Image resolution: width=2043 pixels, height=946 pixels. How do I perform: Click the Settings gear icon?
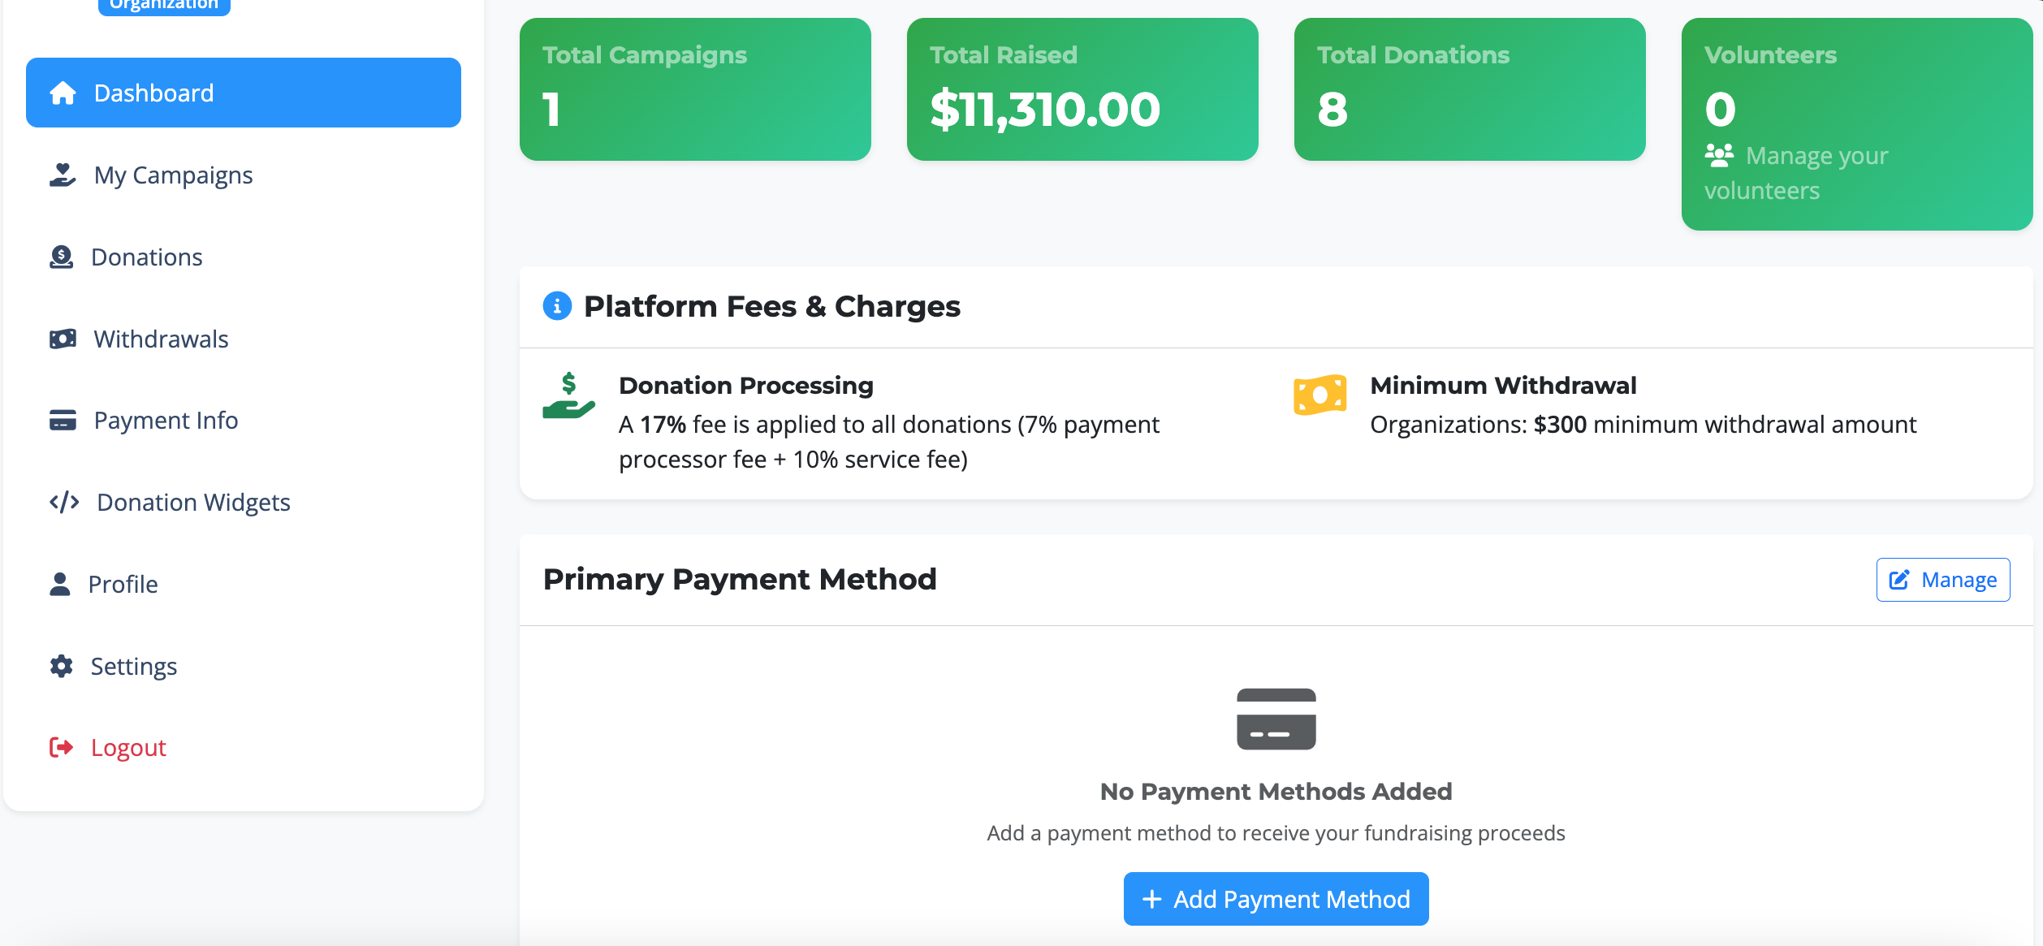point(61,666)
